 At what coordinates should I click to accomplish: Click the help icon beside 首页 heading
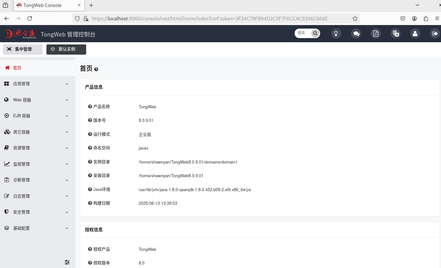click(96, 69)
